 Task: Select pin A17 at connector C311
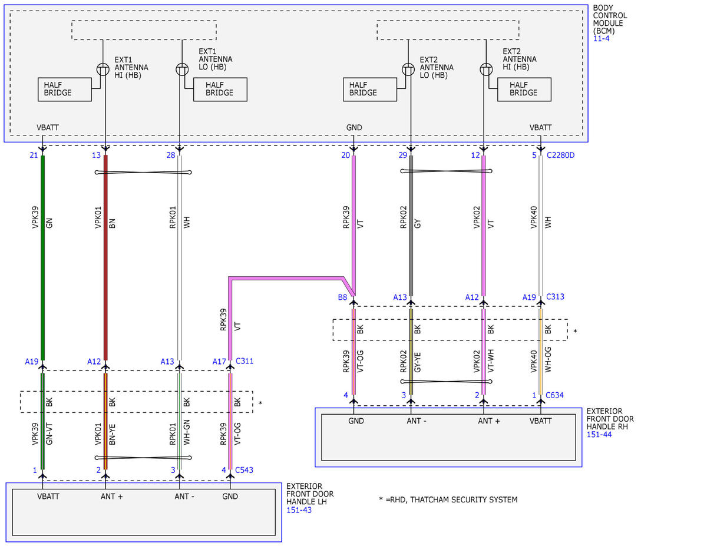(219, 361)
